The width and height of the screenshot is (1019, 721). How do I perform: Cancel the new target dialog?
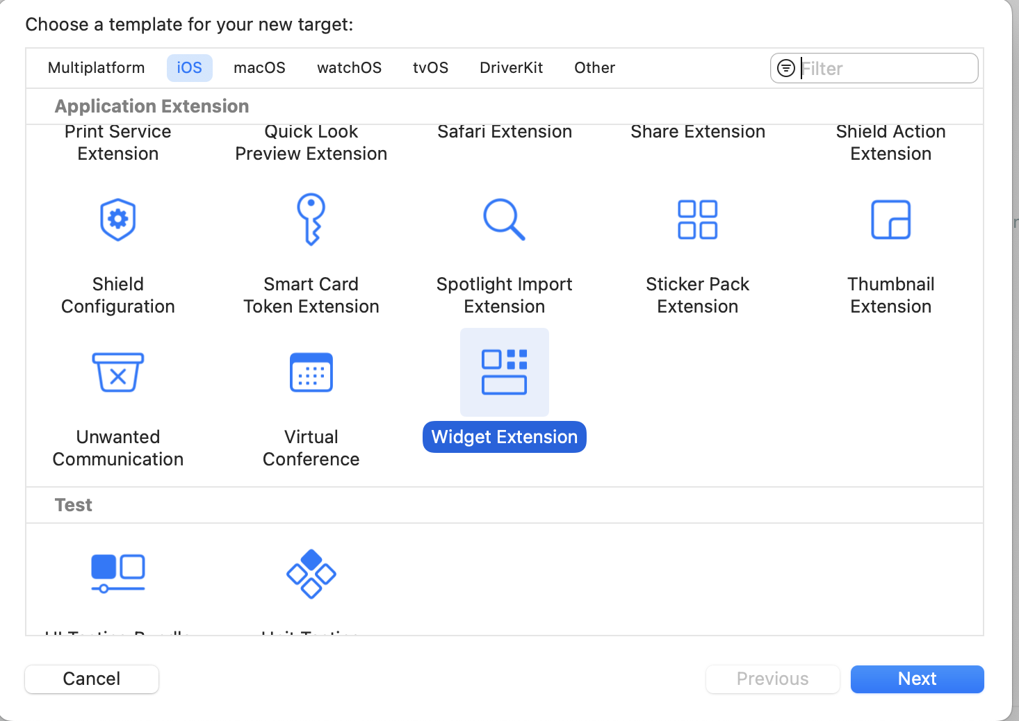91,679
